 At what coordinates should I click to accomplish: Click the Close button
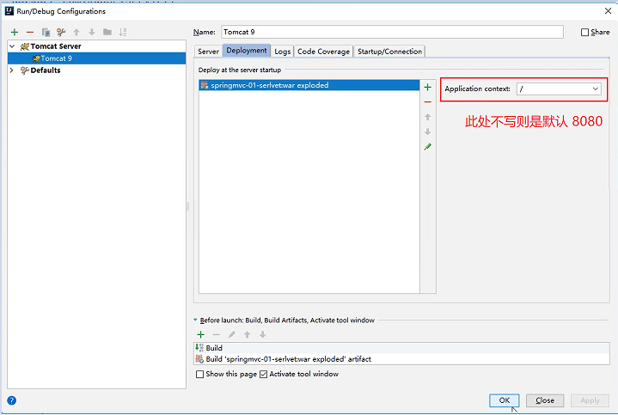[x=545, y=400]
